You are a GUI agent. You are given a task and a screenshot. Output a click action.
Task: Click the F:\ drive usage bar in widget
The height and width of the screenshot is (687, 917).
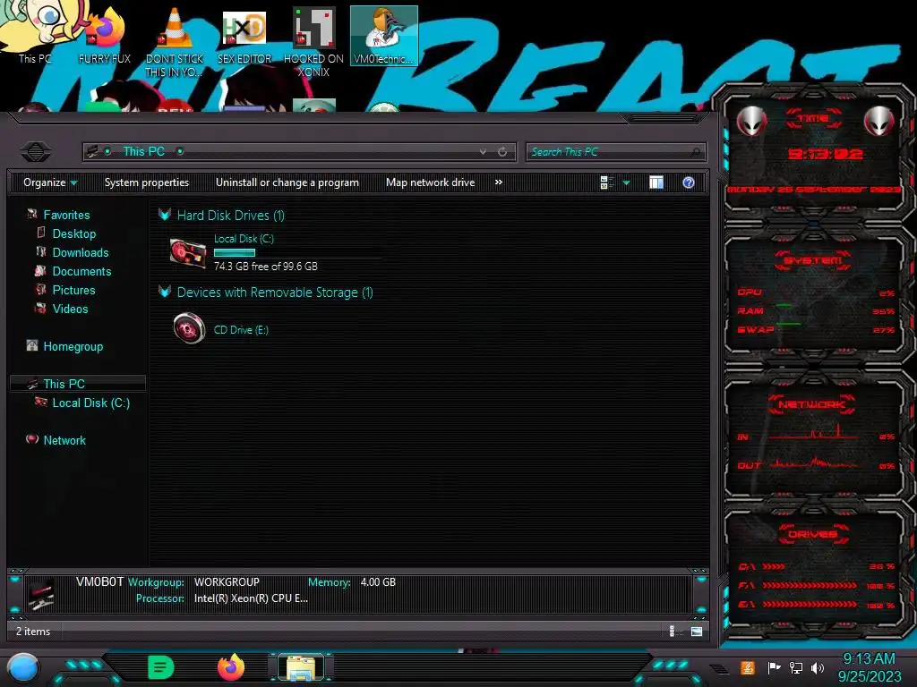tap(810, 585)
